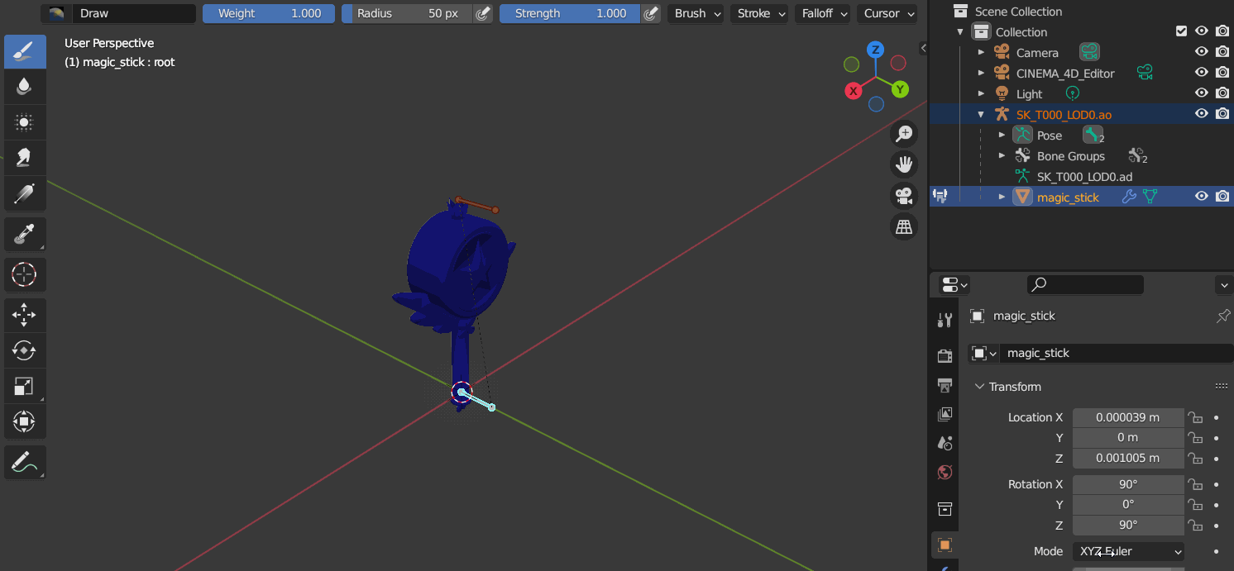Hide the Light object in viewport
The width and height of the screenshot is (1234, 571).
[x=1202, y=93]
